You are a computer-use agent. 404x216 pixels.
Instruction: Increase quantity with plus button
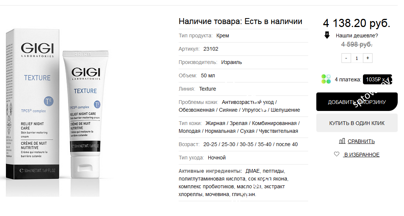(368, 58)
